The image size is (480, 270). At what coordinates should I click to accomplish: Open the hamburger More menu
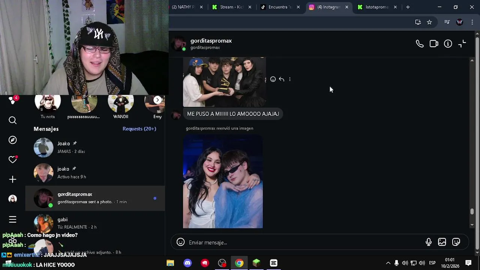[x=12, y=219]
